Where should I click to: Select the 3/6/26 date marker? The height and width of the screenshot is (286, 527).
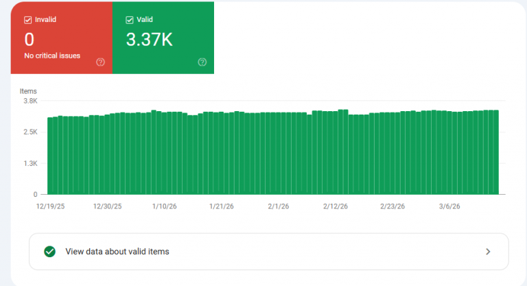[x=450, y=206]
